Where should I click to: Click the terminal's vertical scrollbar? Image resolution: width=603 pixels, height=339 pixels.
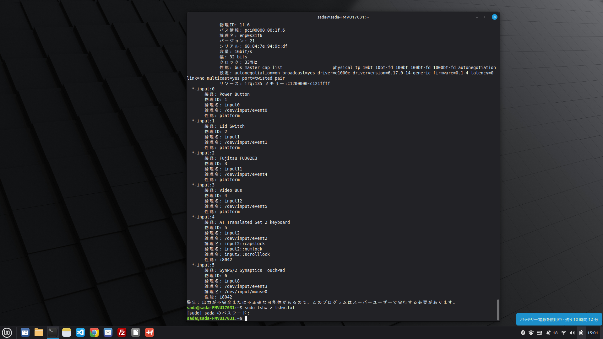point(498,310)
